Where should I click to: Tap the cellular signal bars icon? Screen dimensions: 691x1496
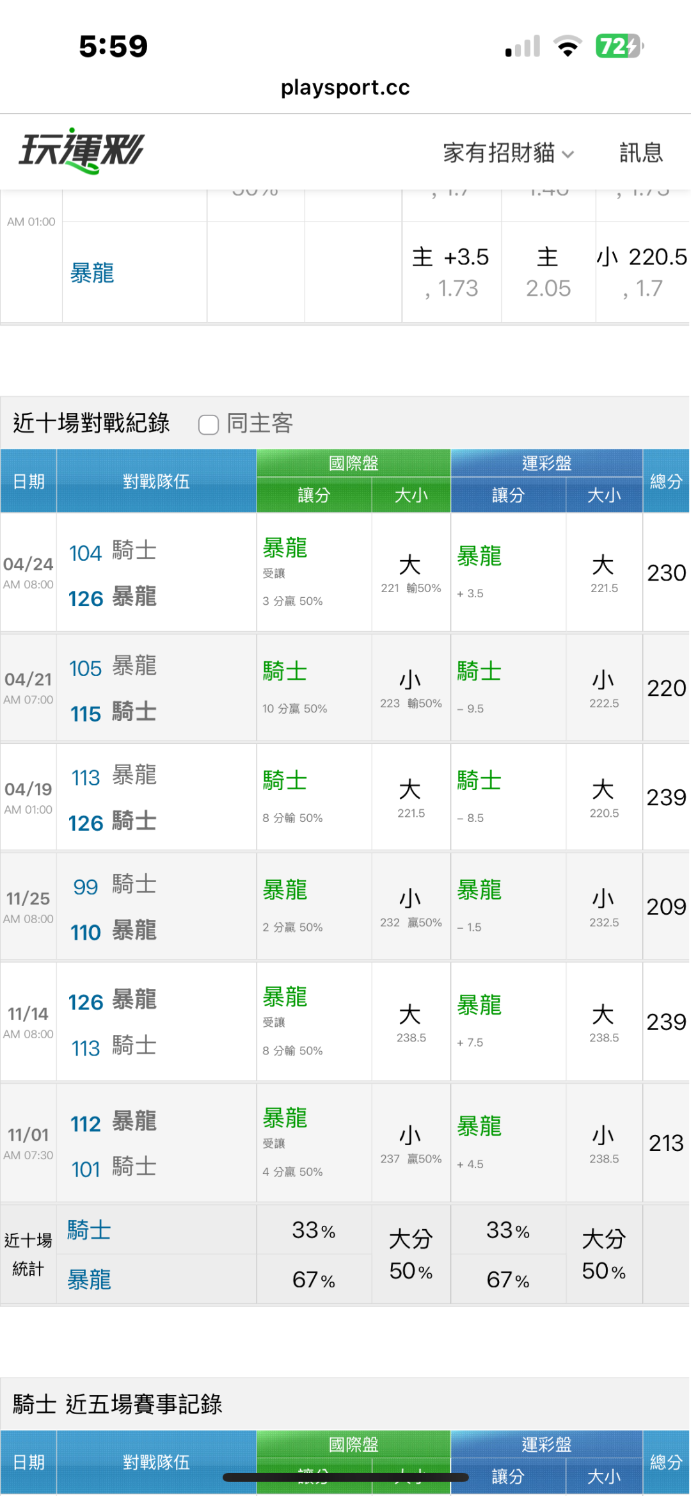tap(523, 46)
